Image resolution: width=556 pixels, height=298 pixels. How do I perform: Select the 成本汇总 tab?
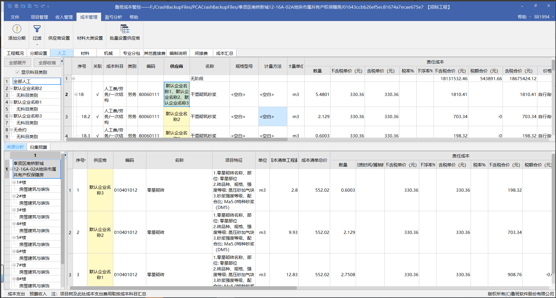pos(225,53)
